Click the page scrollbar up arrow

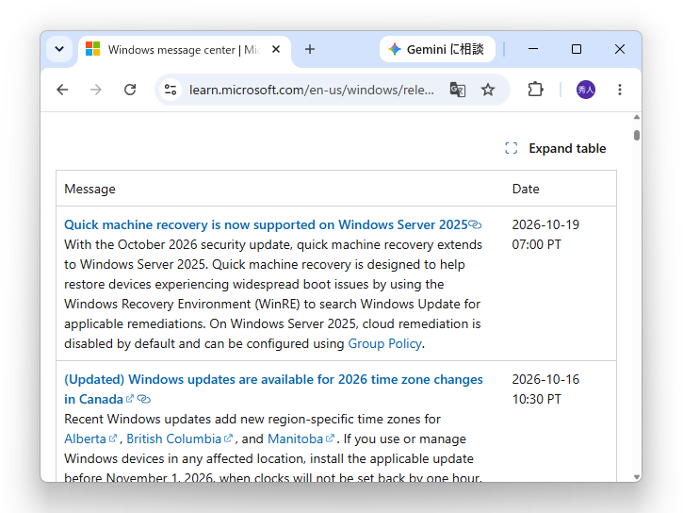click(637, 117)
